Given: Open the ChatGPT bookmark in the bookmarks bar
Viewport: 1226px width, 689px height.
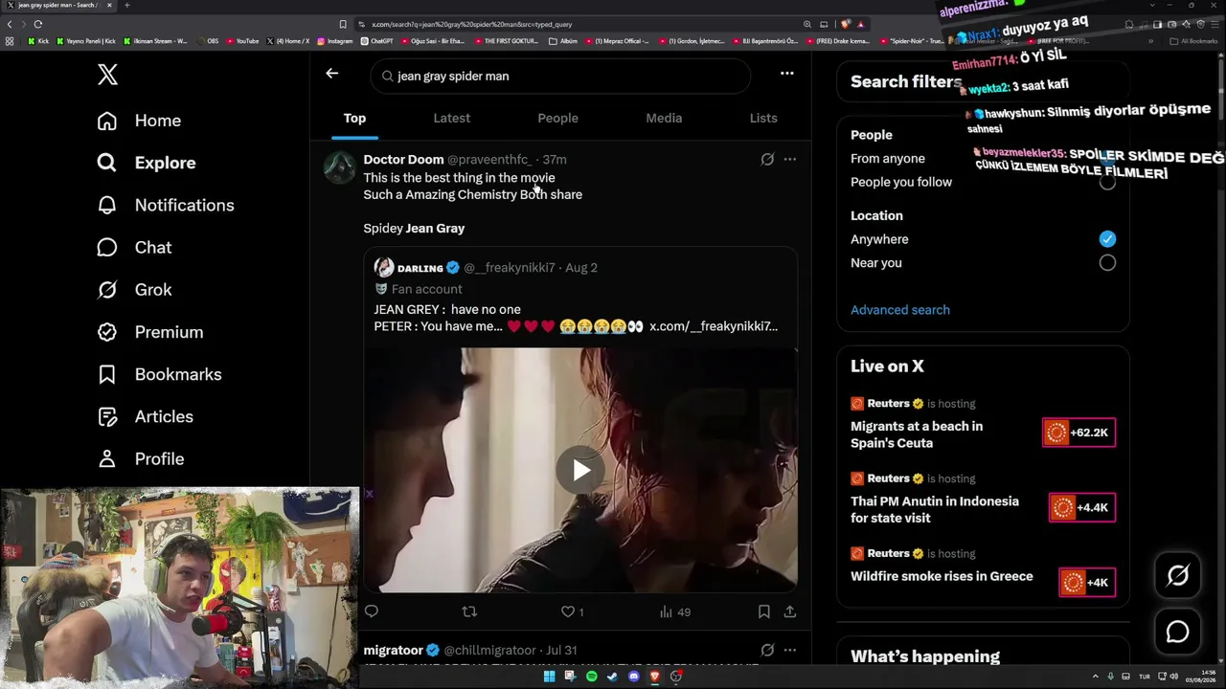Looking at the screenshot, I should click(x=377, y=41).
